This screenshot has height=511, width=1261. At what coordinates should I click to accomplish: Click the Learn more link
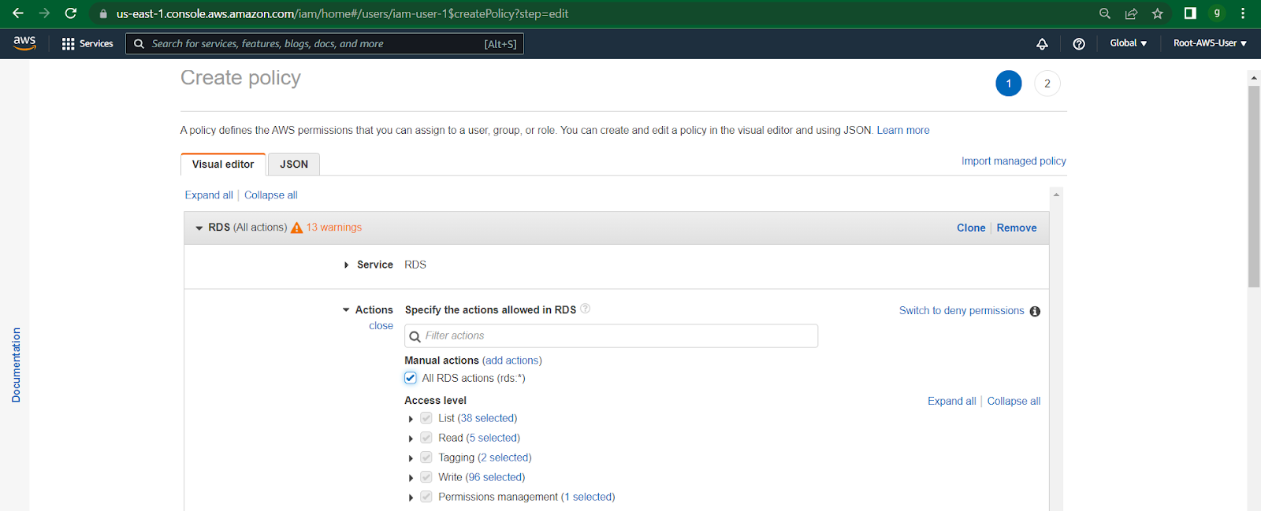tap(903, 130)
